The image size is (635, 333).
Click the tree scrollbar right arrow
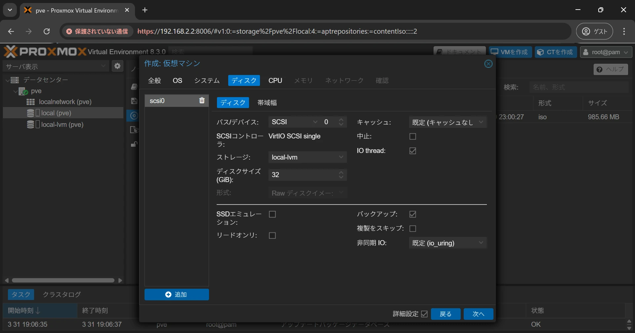[120, 280]
